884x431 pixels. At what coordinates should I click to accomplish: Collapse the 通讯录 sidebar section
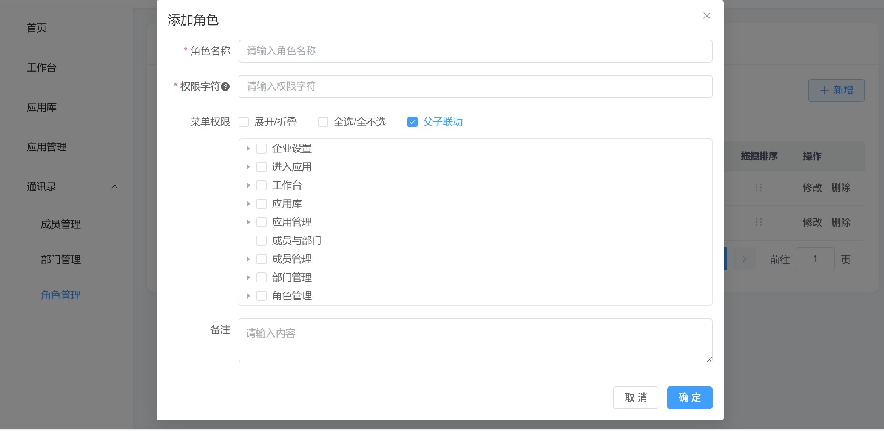click(115, 186)
